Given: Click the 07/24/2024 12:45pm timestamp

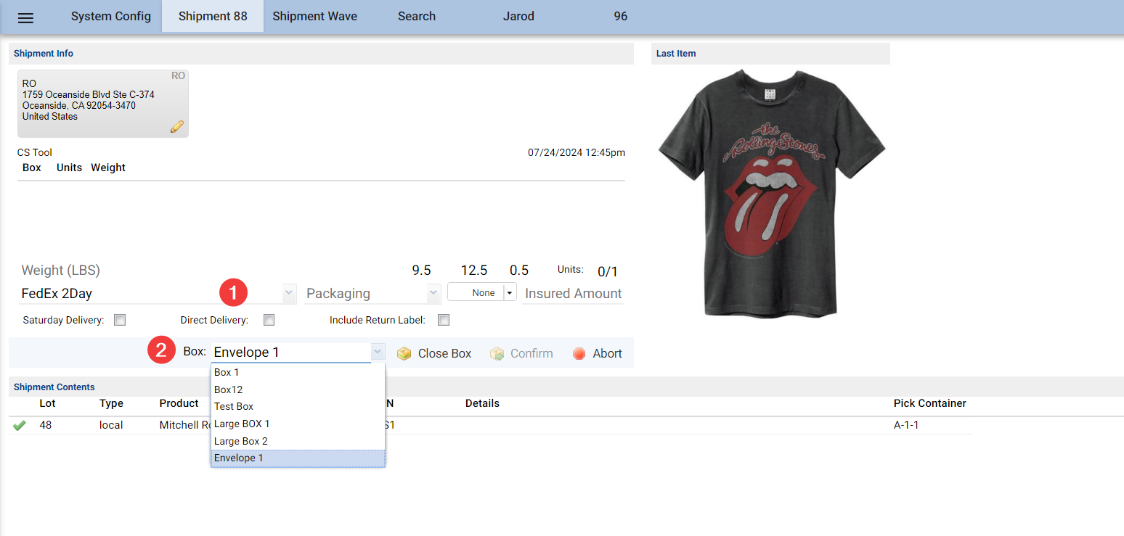Looking at the screenshot, I should pyautogui.click(x=577, y=152).
